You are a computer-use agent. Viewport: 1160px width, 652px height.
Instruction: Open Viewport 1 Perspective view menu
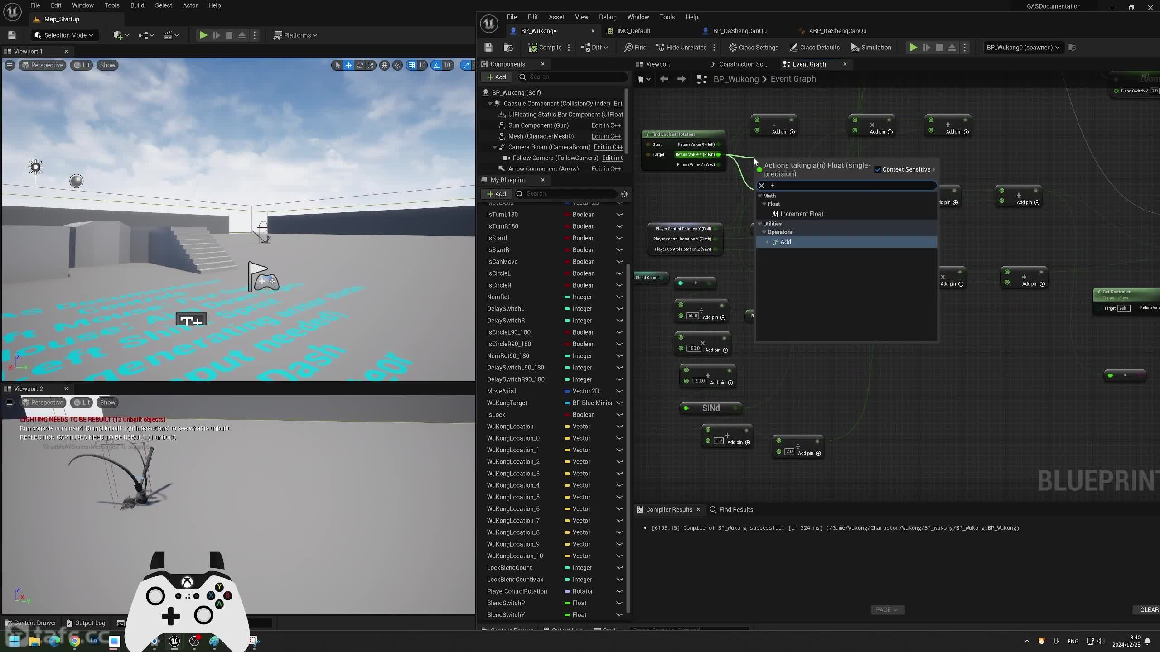tap(43, 65)
